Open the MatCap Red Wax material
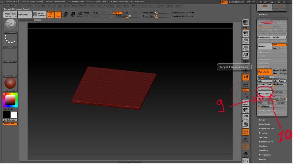 (x=11, y=84)
